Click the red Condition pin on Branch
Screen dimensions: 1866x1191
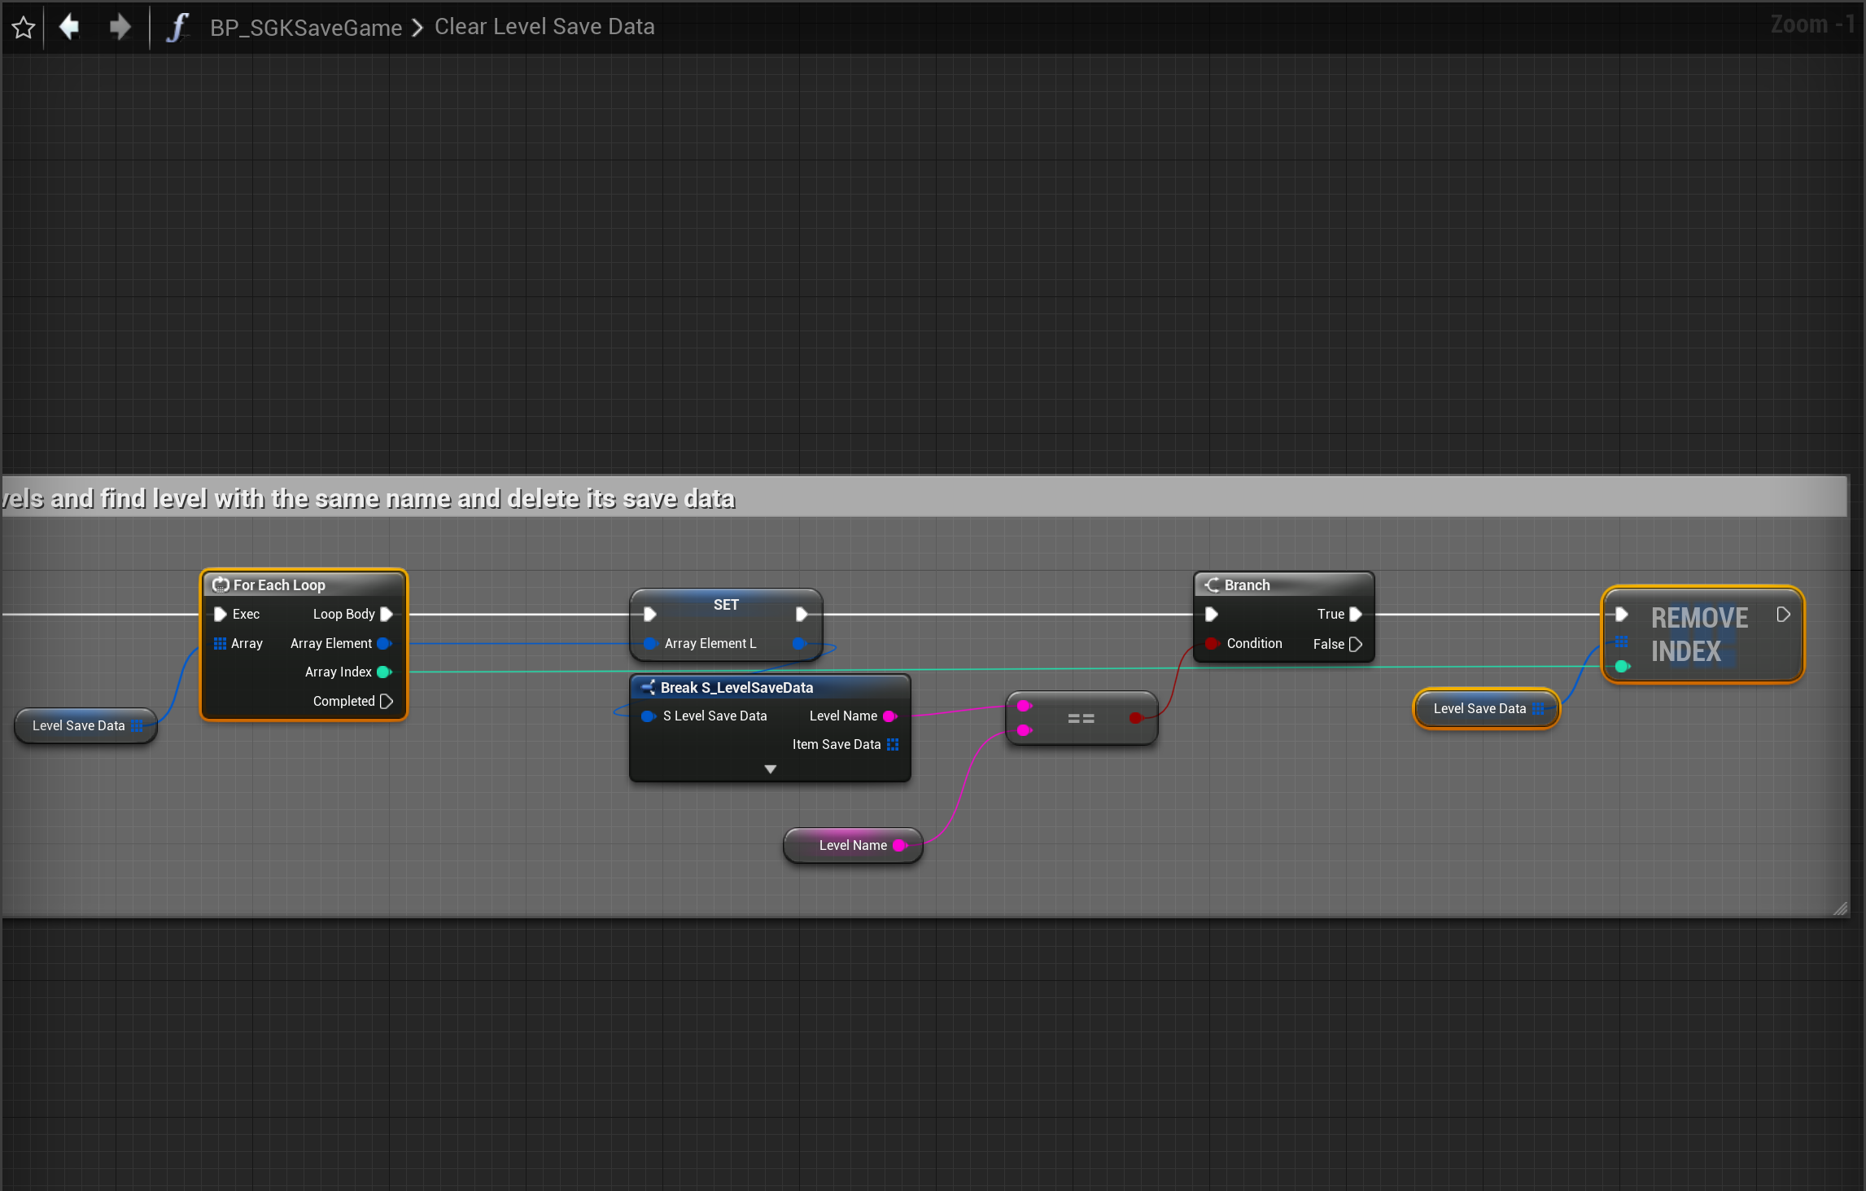coord(1212,643)
